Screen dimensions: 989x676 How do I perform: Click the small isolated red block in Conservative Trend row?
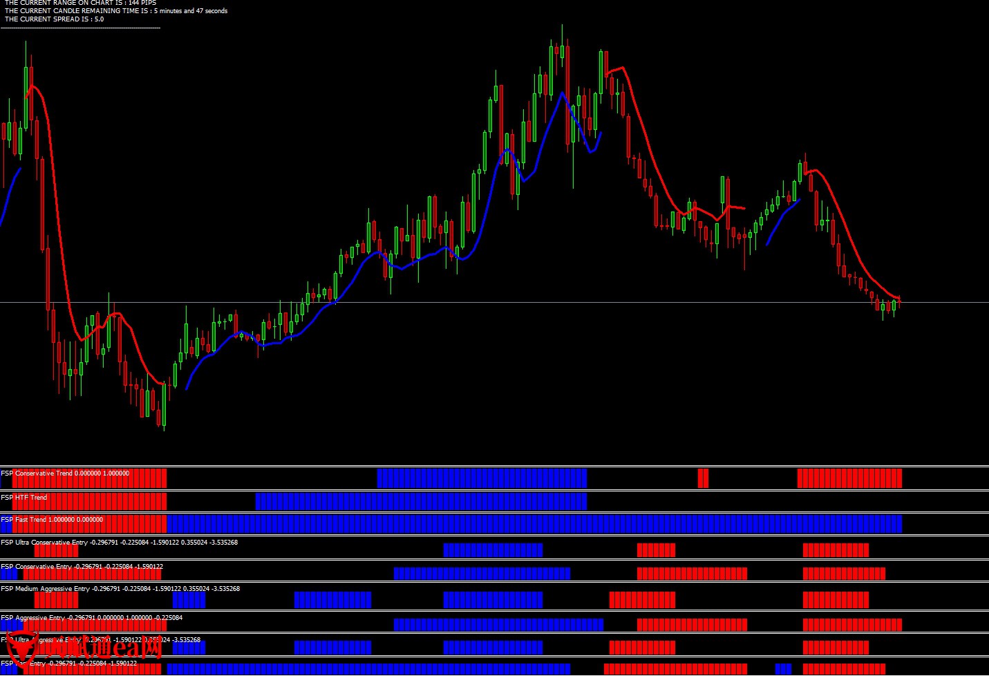click(x=703, y=478)
